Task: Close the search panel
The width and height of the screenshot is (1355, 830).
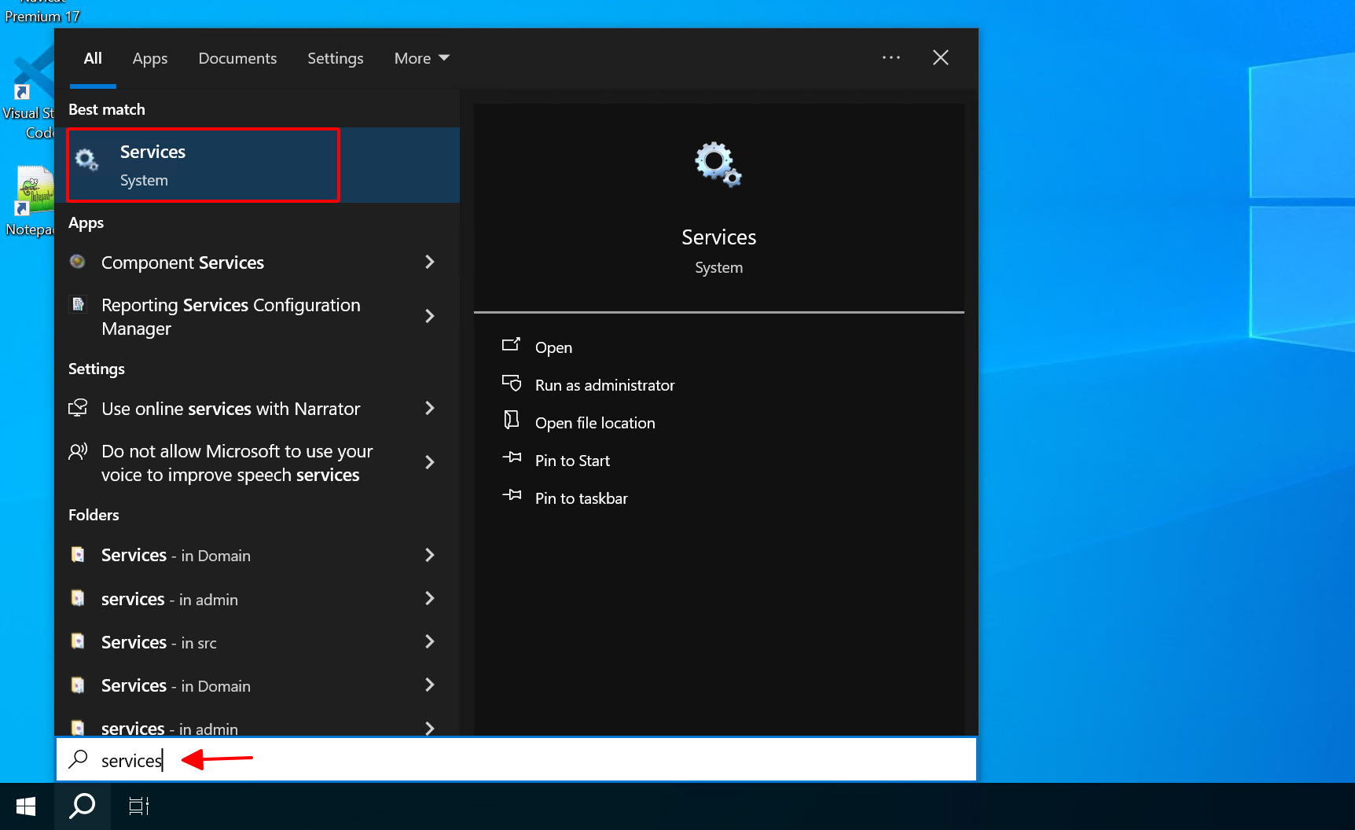Action: click(940, 58)
